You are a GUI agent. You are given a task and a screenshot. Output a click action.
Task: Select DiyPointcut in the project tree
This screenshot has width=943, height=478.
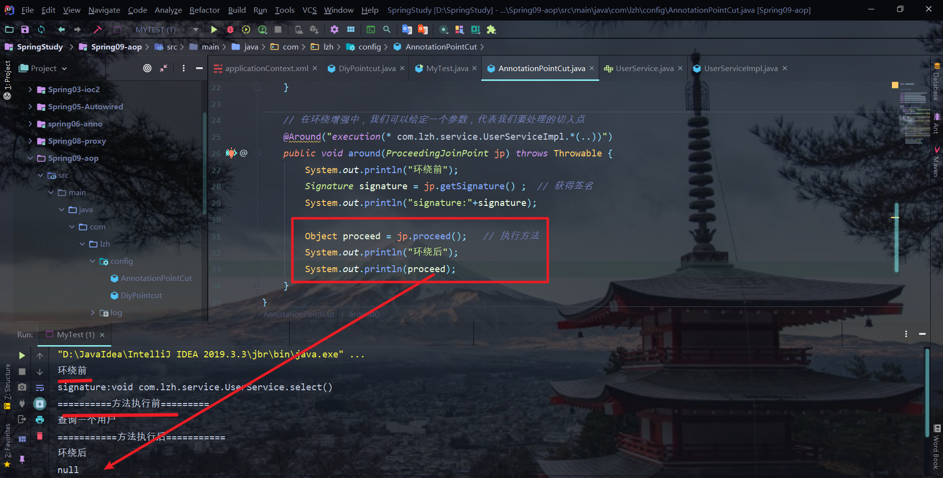[141, 295]
